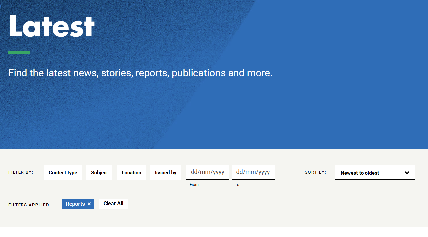Focus the From date input field

tap(207, 172)
